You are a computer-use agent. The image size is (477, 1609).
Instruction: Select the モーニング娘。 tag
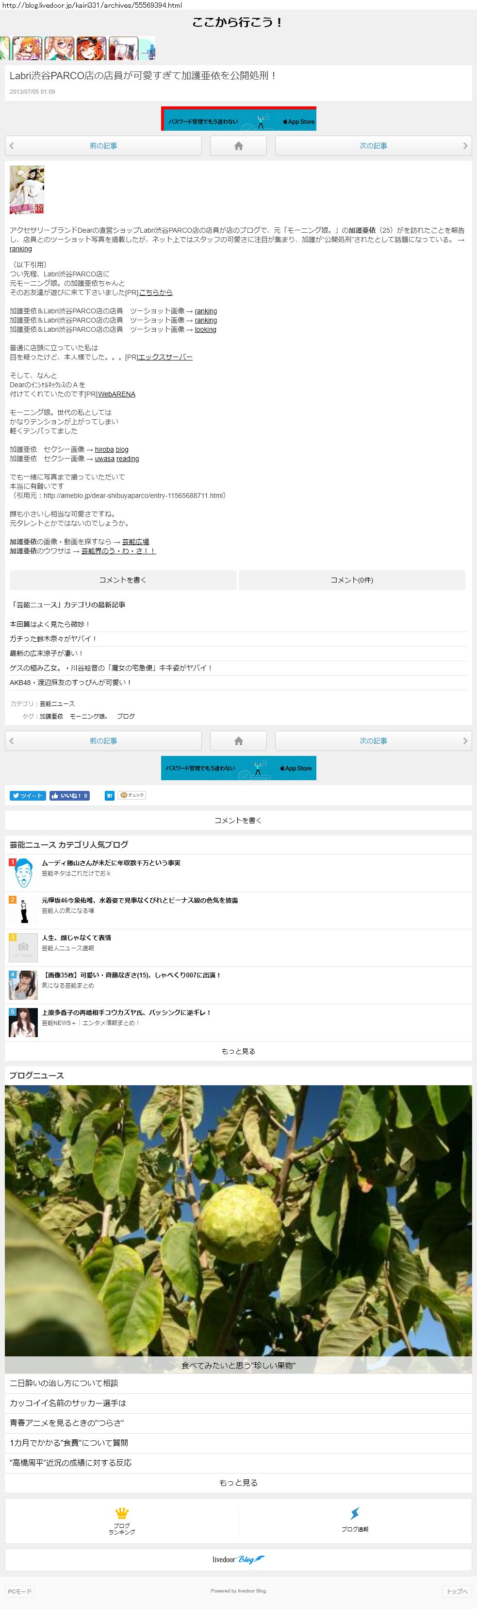(88, 717)
